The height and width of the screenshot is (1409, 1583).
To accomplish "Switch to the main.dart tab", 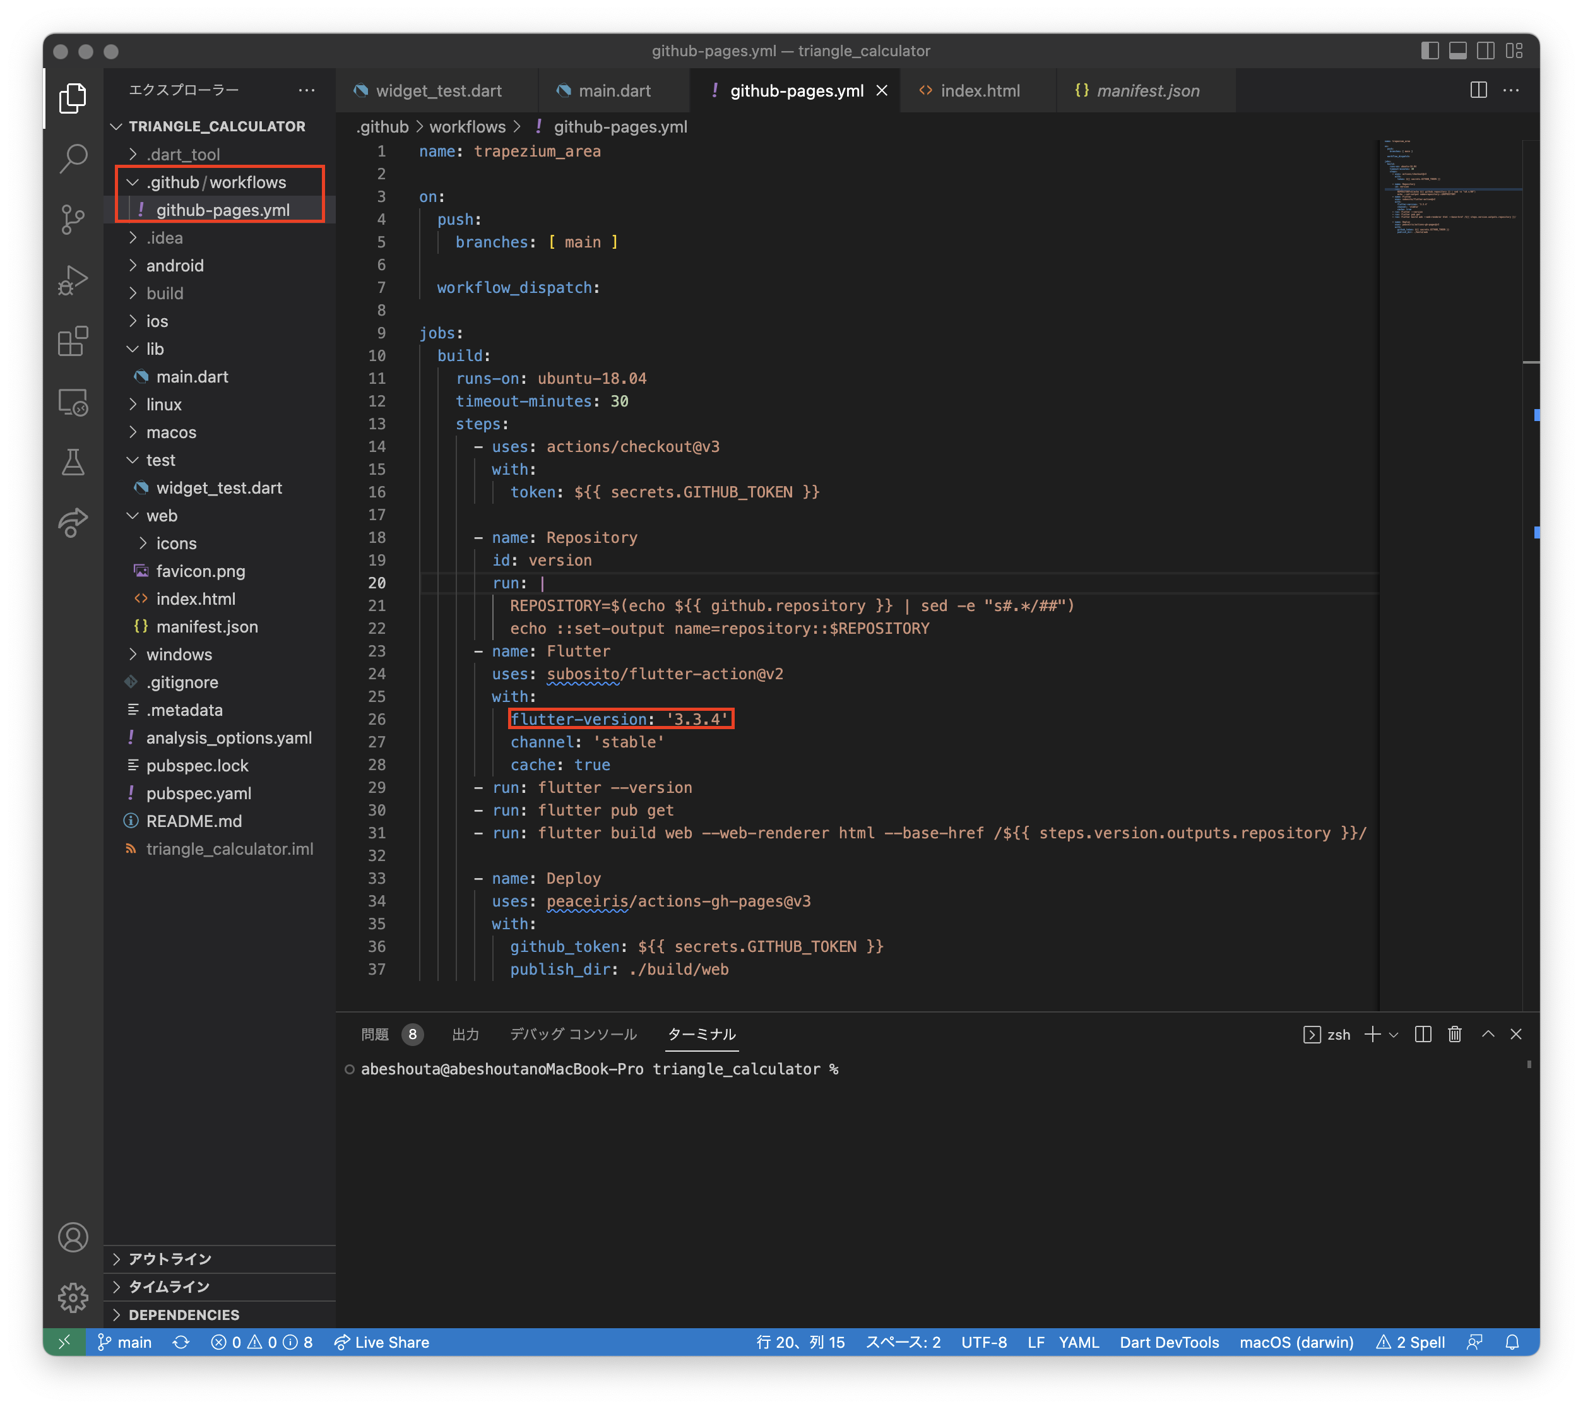I will tap(613, 91).
